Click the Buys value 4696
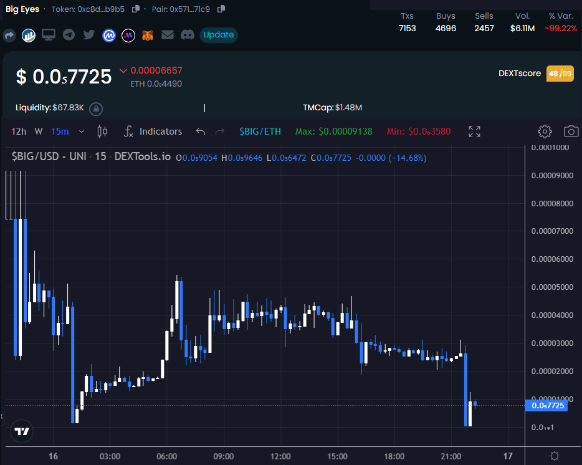Image resolution: width=582 pixels, height=465 pixels. coord(446,28)
